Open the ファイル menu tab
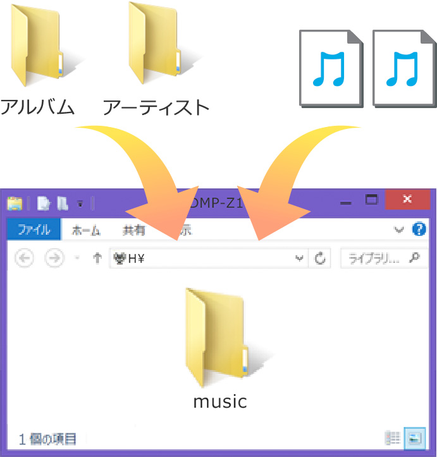The height and width of the screenshot is (457, 437). click(x=34, y=230)
